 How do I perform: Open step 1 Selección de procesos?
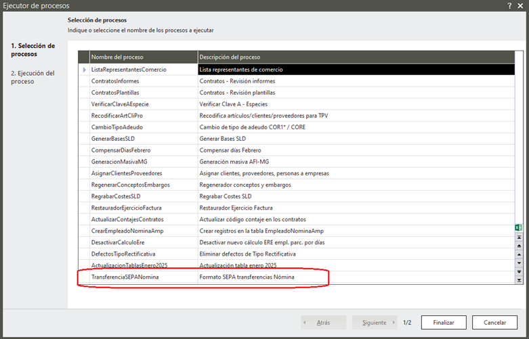pyautogui.click(x=33, y=50)
